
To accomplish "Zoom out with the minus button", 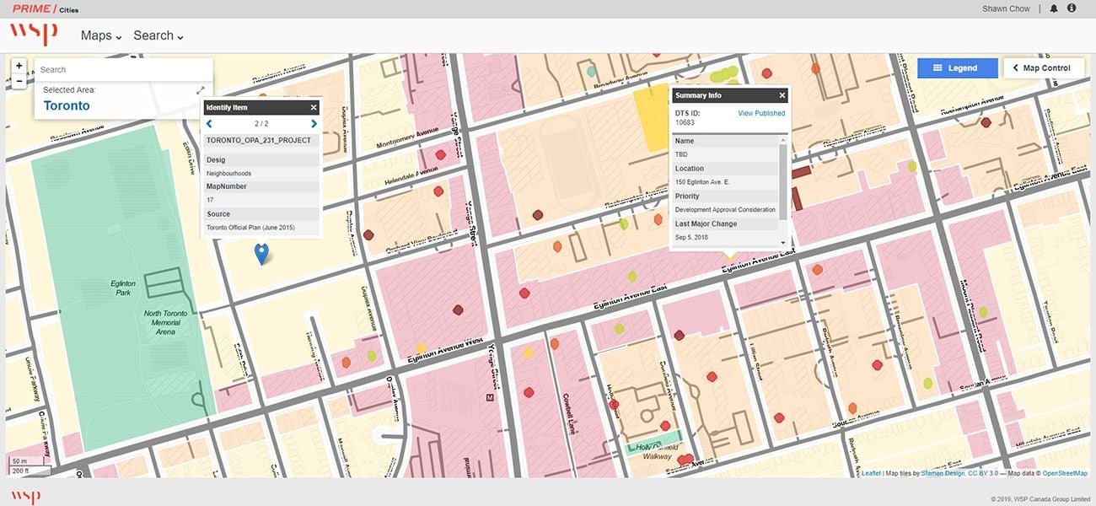I will pyautogui.click(x=19, y=81).
